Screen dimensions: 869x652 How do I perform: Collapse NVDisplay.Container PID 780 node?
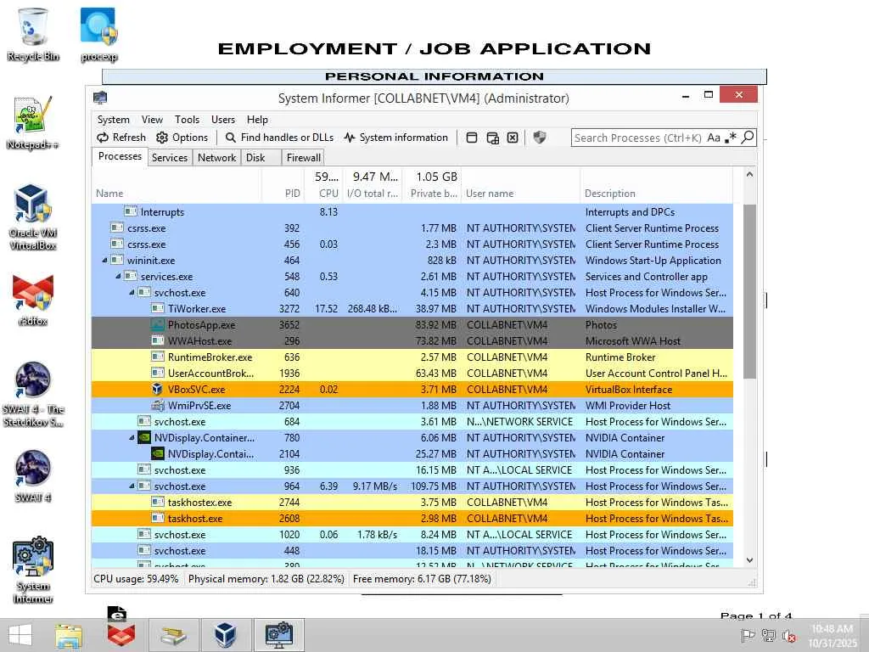[132, 437]
